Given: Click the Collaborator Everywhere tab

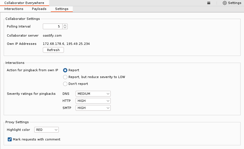Looking at the screenshot, I should pyautogui.click(x=24, y=3).
